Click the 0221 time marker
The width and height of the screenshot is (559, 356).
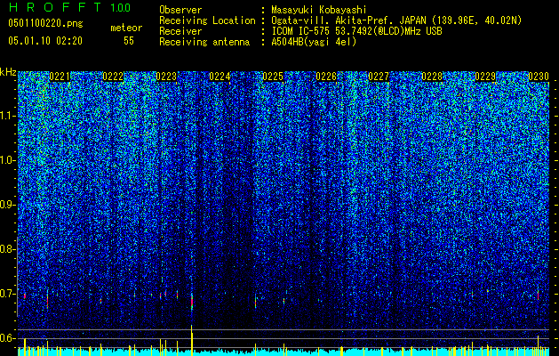tap(60, 77)
